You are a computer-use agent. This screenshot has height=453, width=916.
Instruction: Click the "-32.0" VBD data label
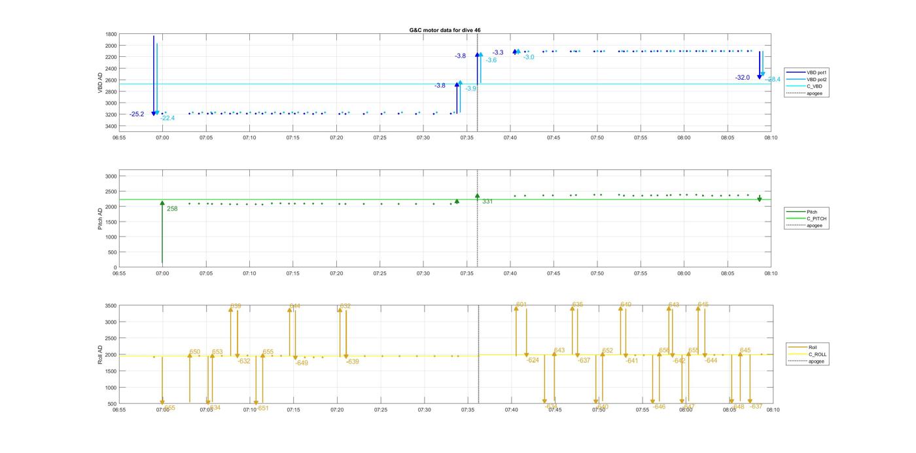click(x=743, y=78)
